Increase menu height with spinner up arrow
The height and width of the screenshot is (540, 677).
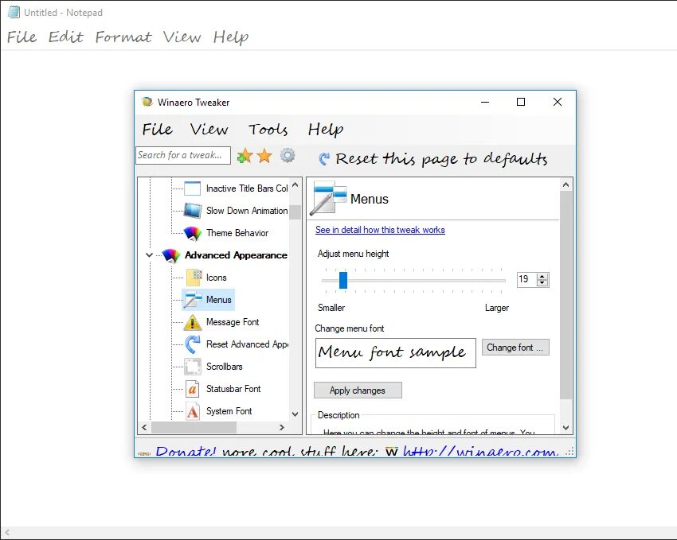[542, 276]
